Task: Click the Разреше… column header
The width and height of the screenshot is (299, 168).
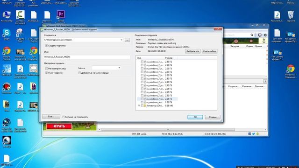Action: [x=247, y=86]
